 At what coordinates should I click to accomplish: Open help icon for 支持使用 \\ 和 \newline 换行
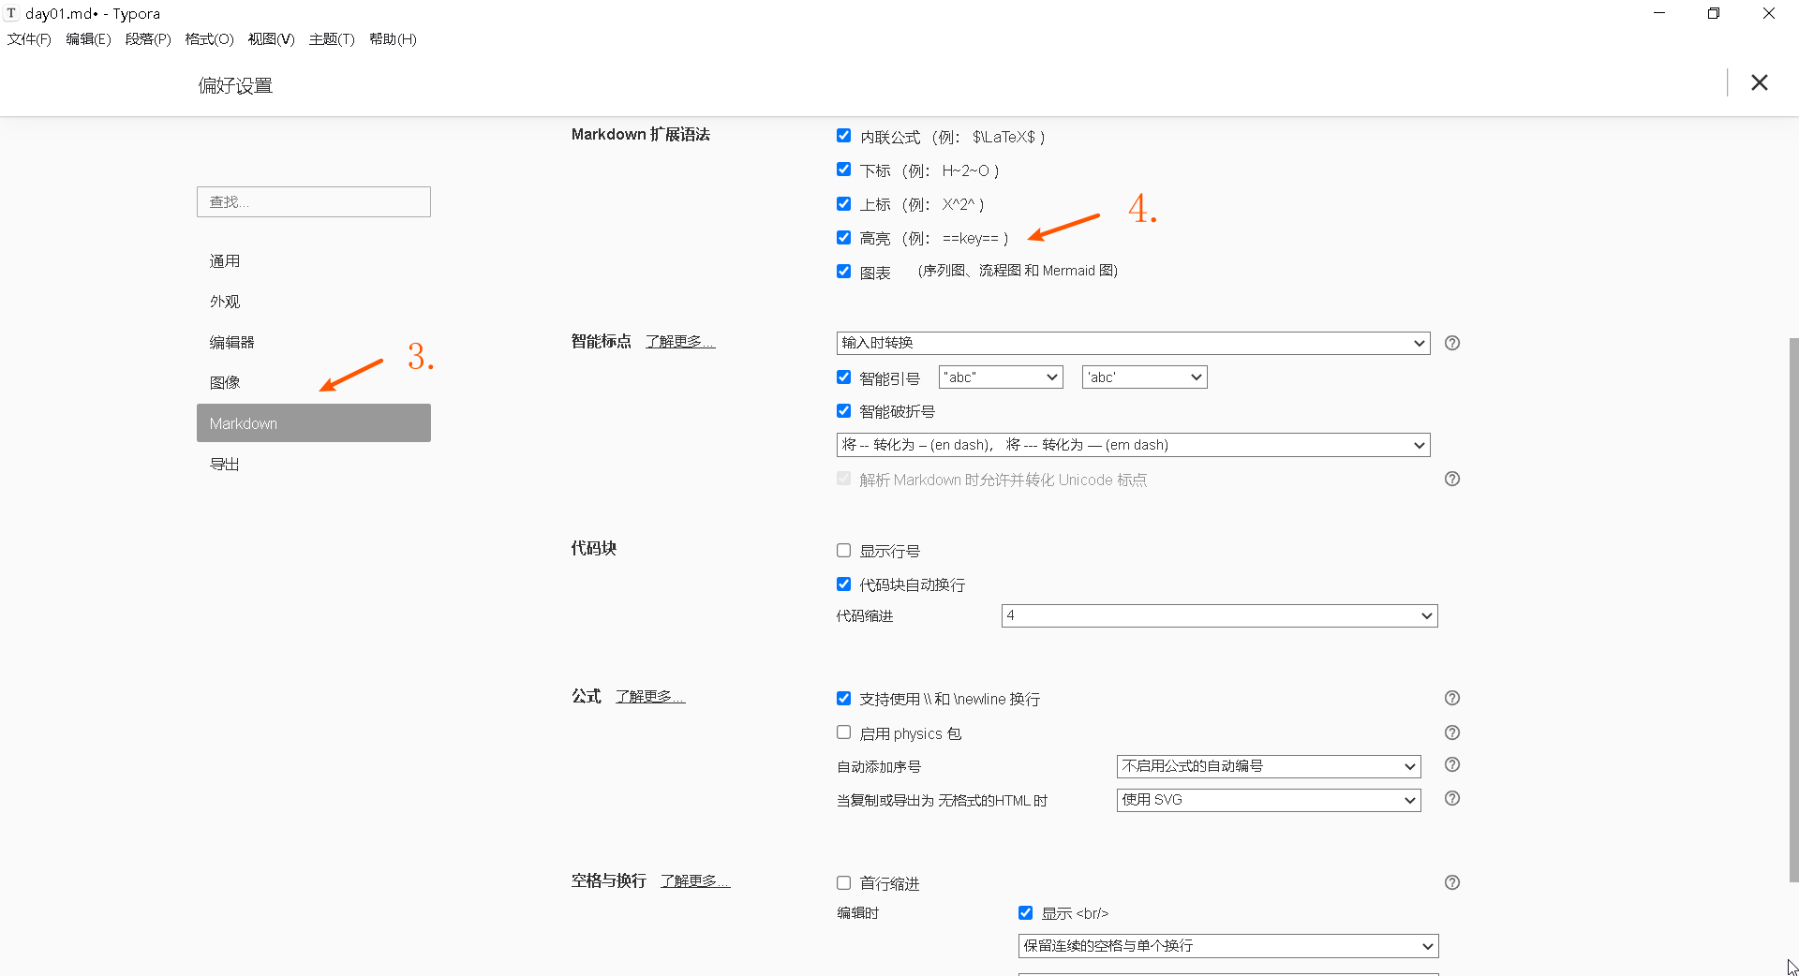pyautogui.click(x=1452, y=698)
